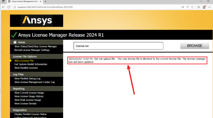Click the browser address bar URL
Image resolution: width=213 pixels, height=118 pixels.
pos(45,7)
